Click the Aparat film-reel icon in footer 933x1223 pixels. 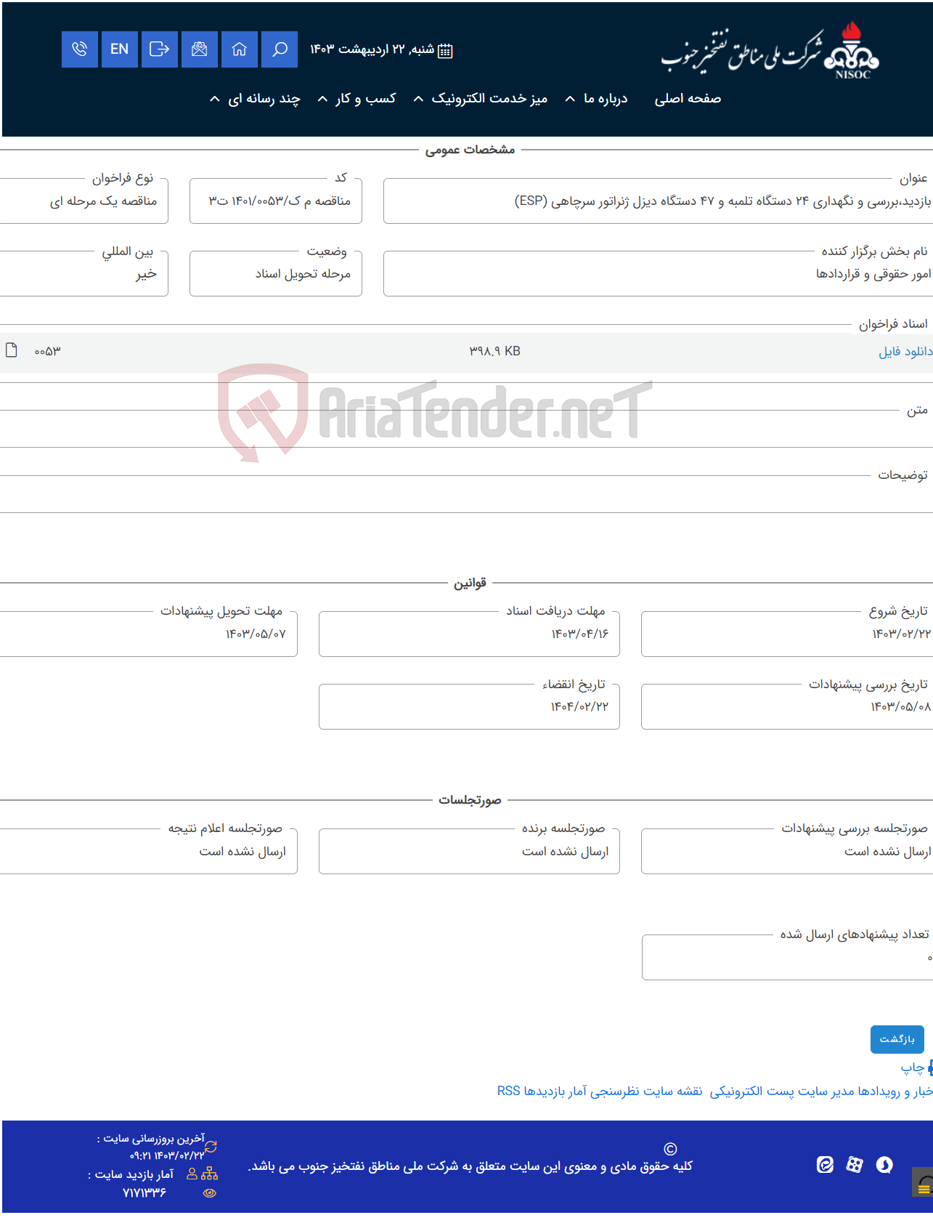(855, 1165)
